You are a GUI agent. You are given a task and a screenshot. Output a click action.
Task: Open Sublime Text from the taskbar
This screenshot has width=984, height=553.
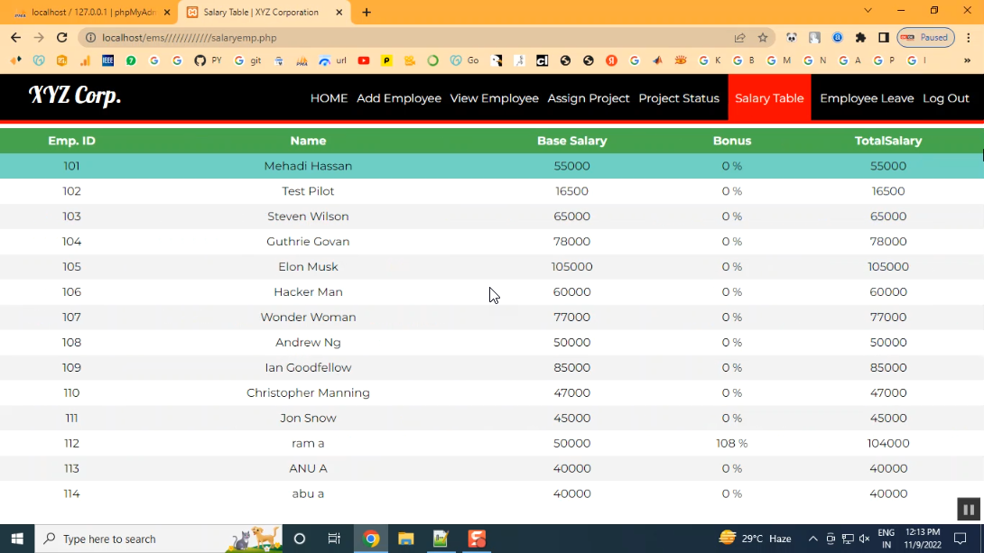tap(477, 539)
